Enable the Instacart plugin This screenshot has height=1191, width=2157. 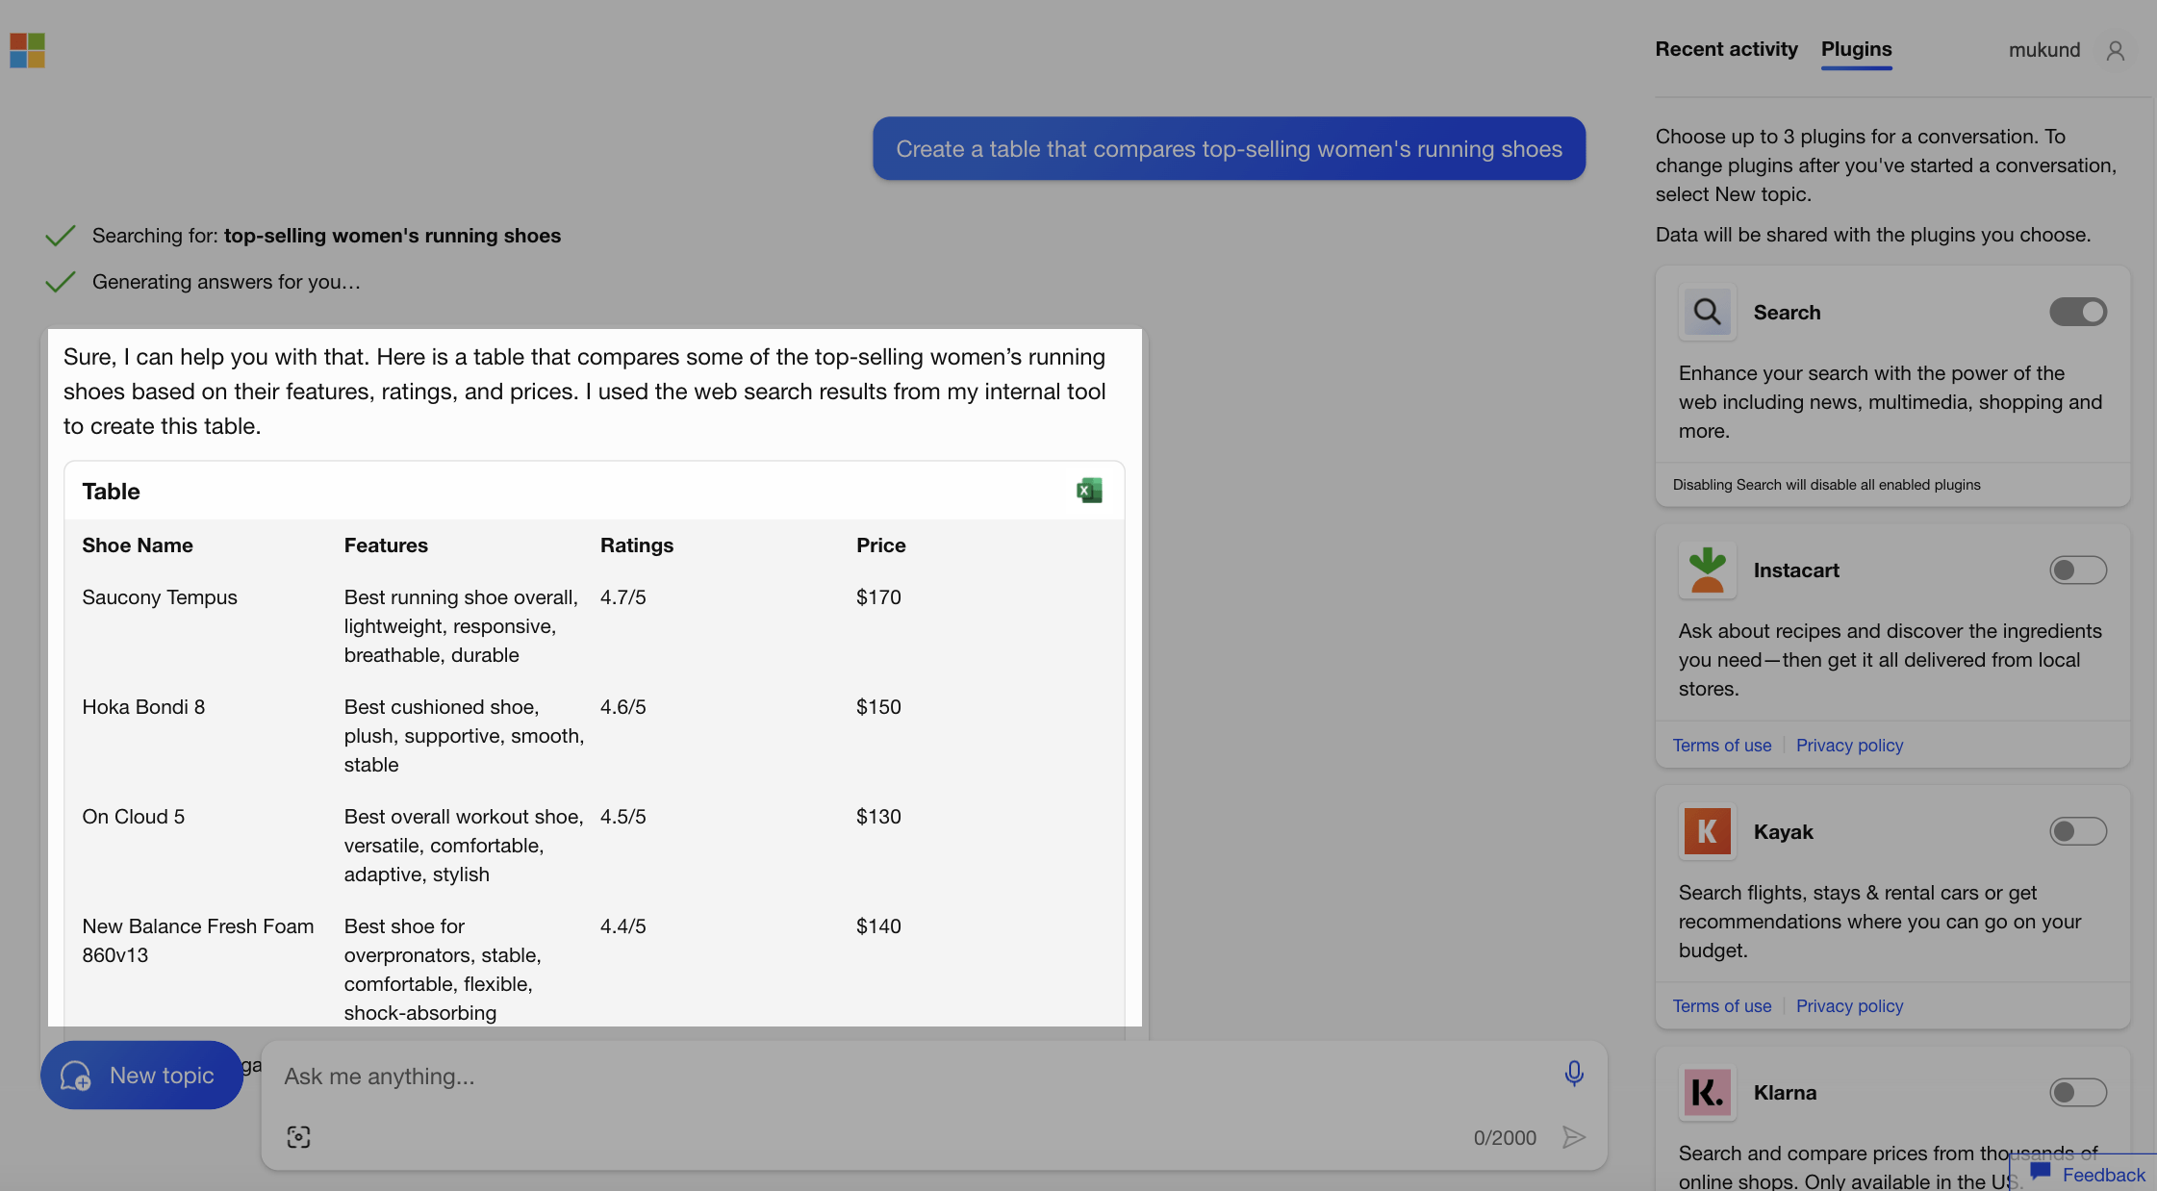[x=2077, y=570]
